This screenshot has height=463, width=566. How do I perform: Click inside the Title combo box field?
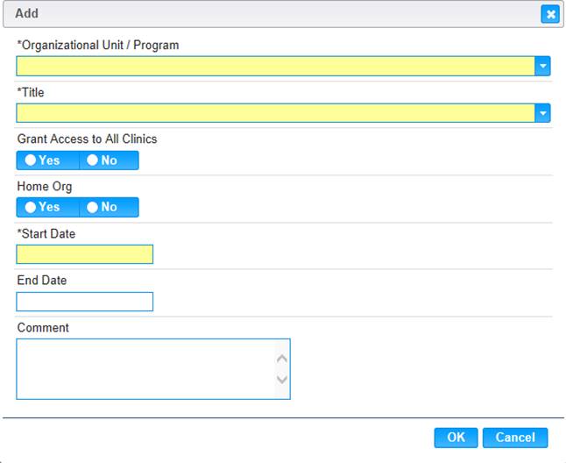click(276, 113)
